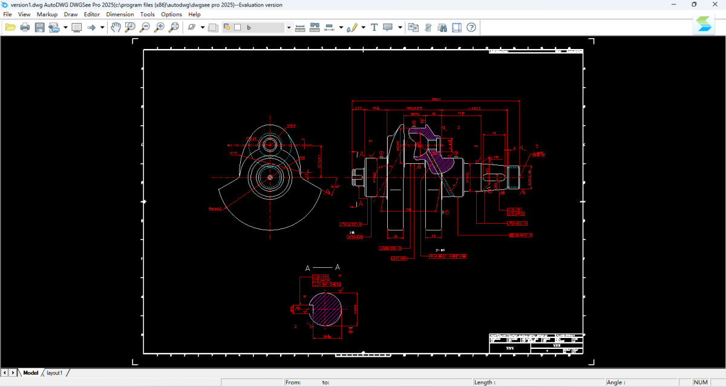Open the Help question mark icon

(x=471, y=27)
